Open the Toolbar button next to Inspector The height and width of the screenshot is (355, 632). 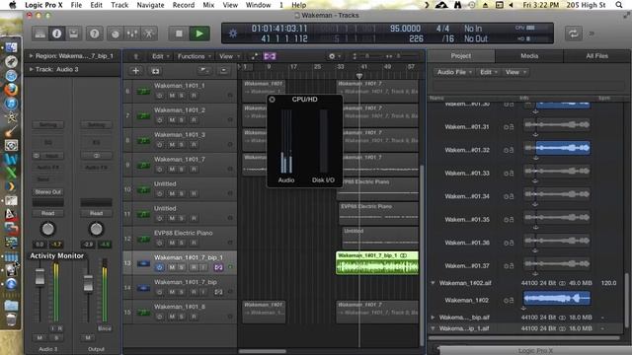tap(73, 34)
